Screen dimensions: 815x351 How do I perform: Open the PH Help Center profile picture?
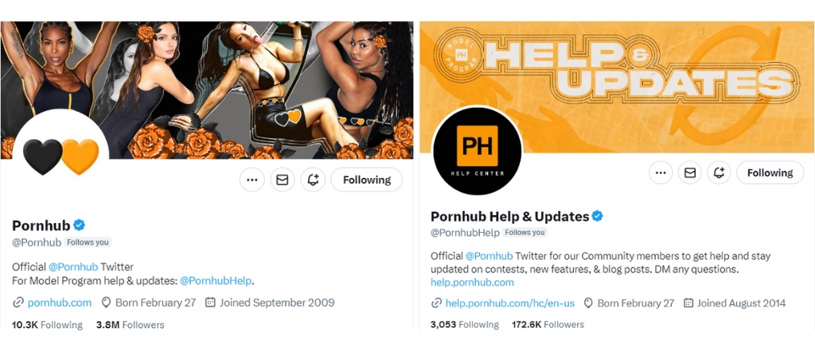point(476,150)
